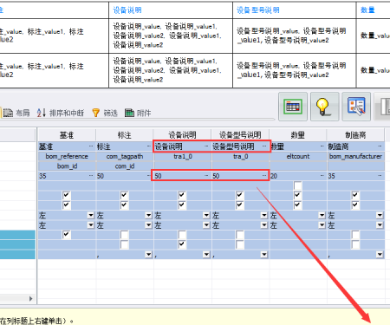Select the 标注 grid column header
This screenshot has height=325, width=390.
click(x=124, y=135)
